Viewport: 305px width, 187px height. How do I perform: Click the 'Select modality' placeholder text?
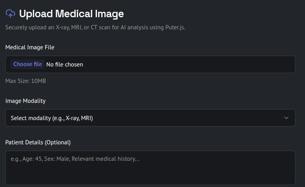[x=31, y=118]
